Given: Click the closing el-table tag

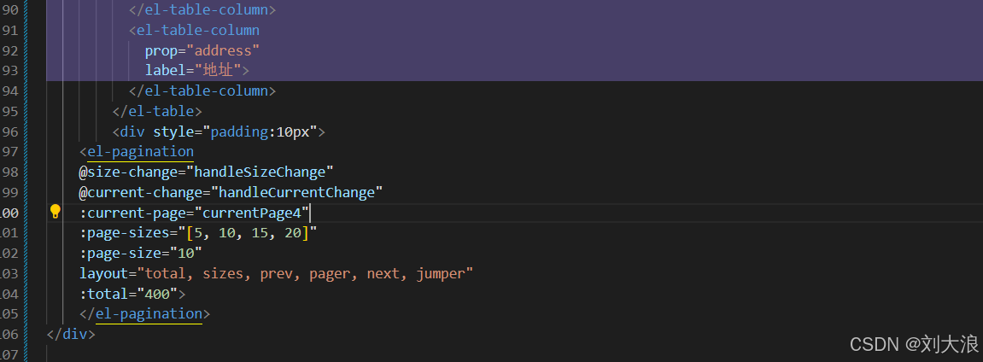Looking at the screenshot, I should 157,112.
